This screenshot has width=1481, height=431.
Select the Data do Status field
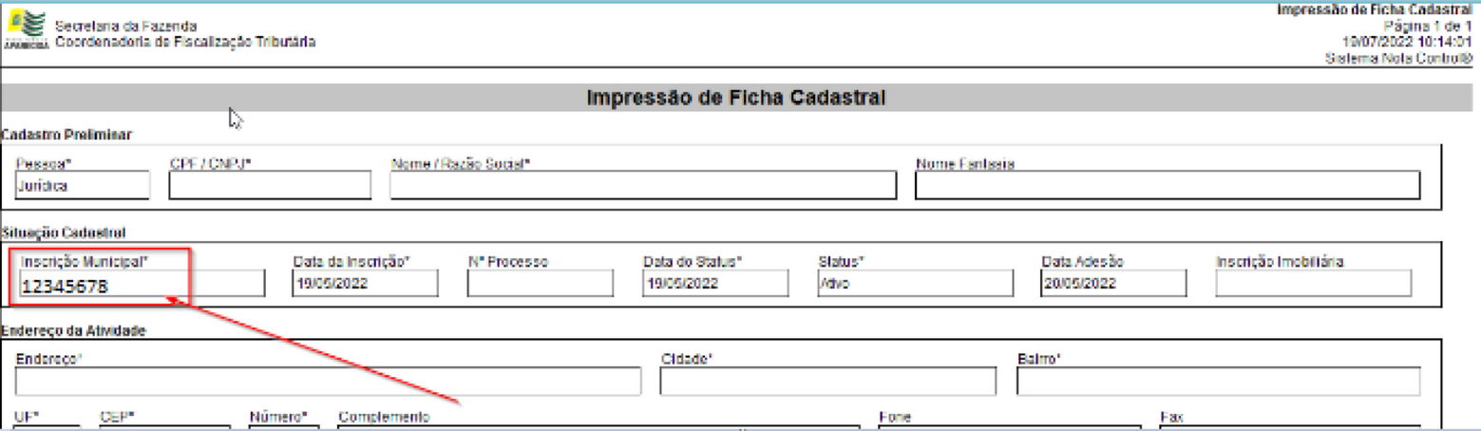715,284
